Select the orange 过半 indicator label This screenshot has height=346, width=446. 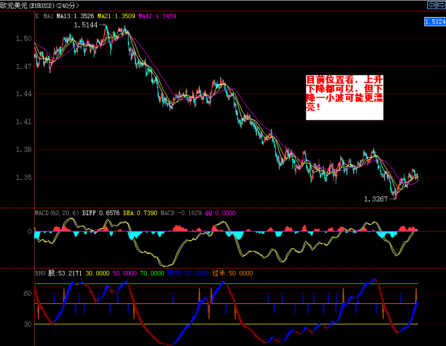click(219, 273)
